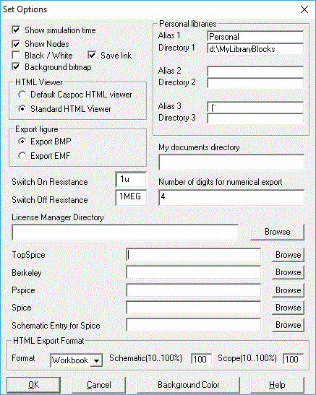The height and width of the screenshot is (395, 316).
Task: Click the OK button
Action: (33, 385)
